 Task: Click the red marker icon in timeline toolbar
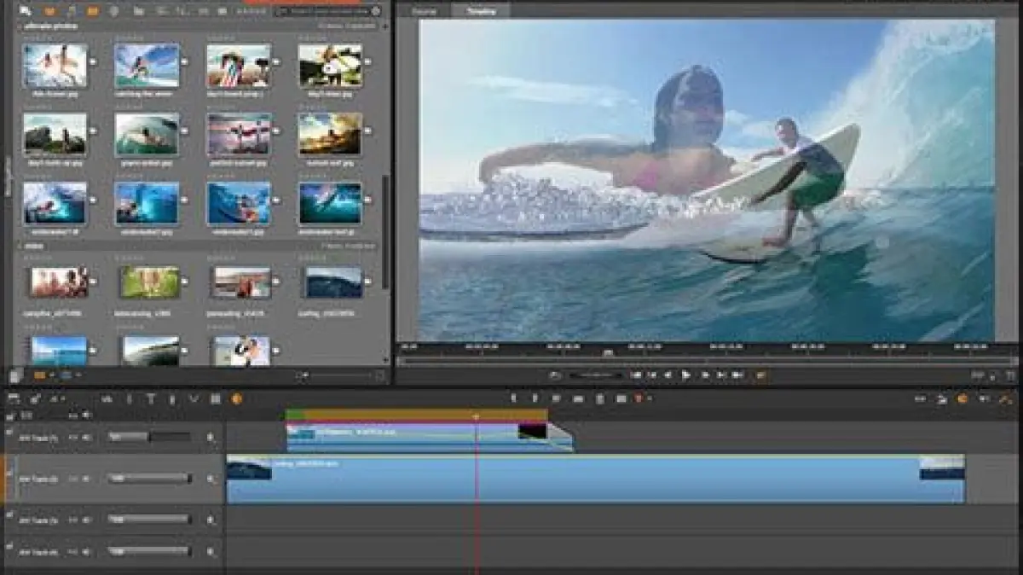click(x=638, y=398)
